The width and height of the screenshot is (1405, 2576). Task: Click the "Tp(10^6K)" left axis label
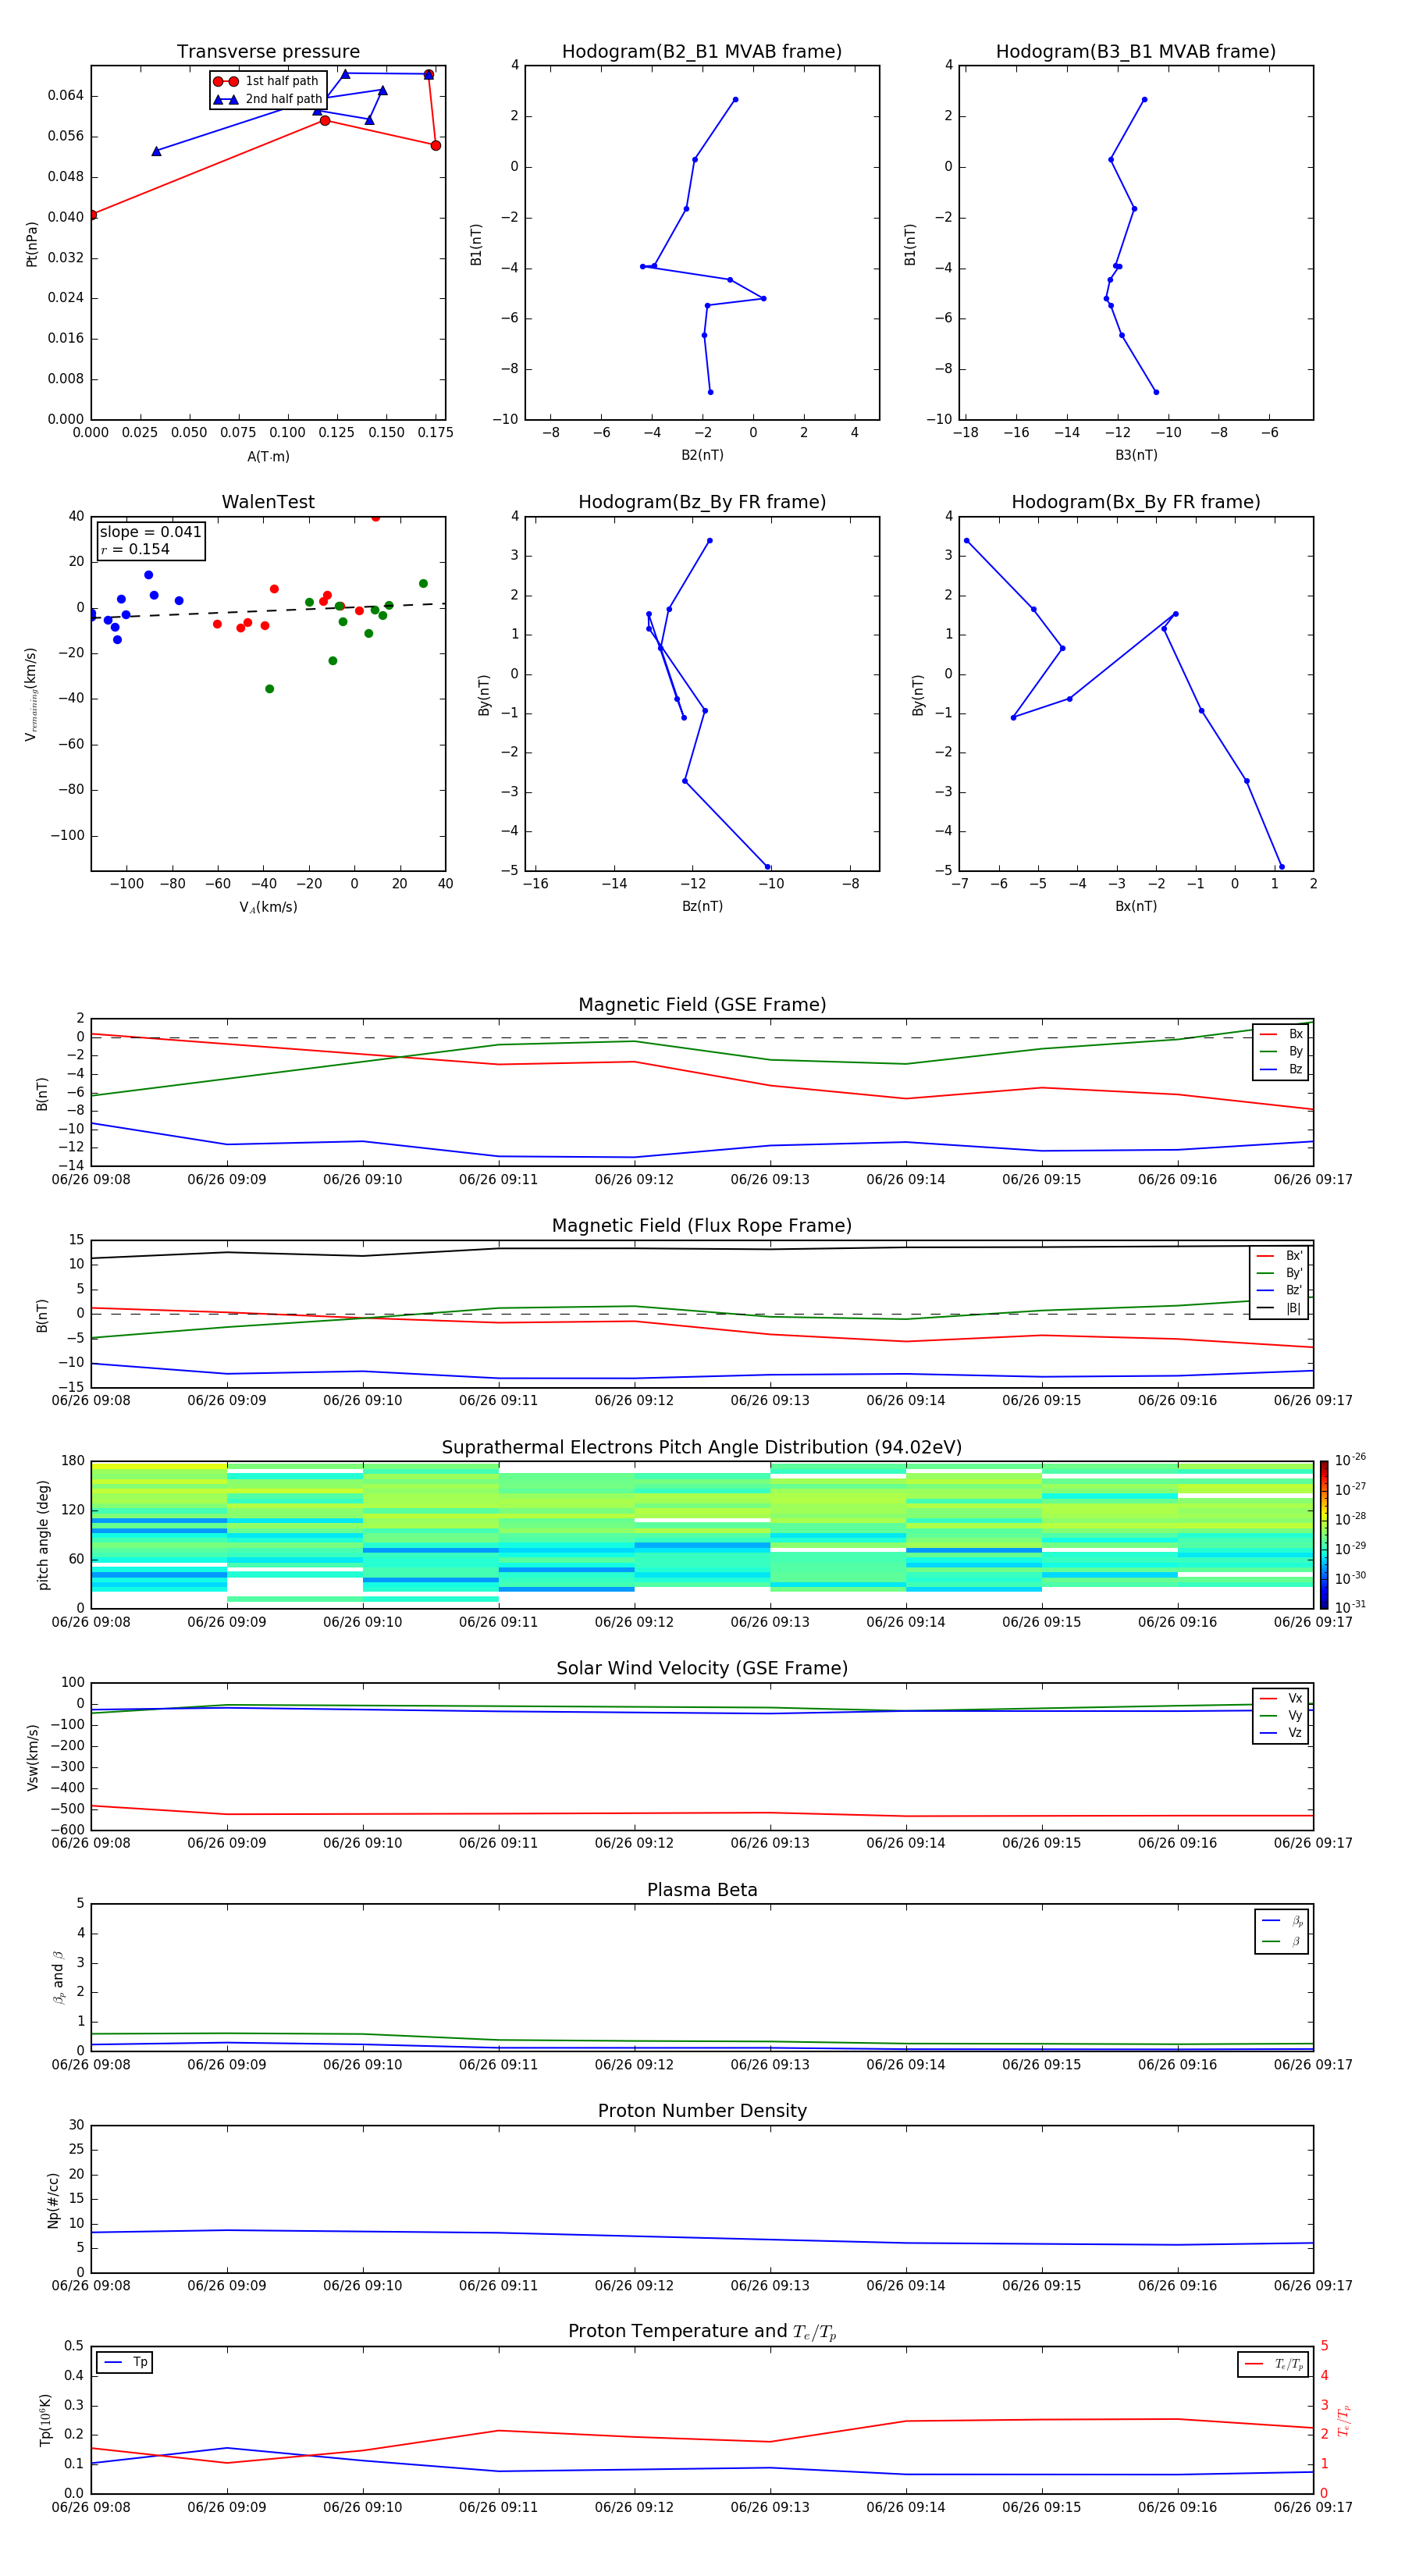coord(46,2420)
